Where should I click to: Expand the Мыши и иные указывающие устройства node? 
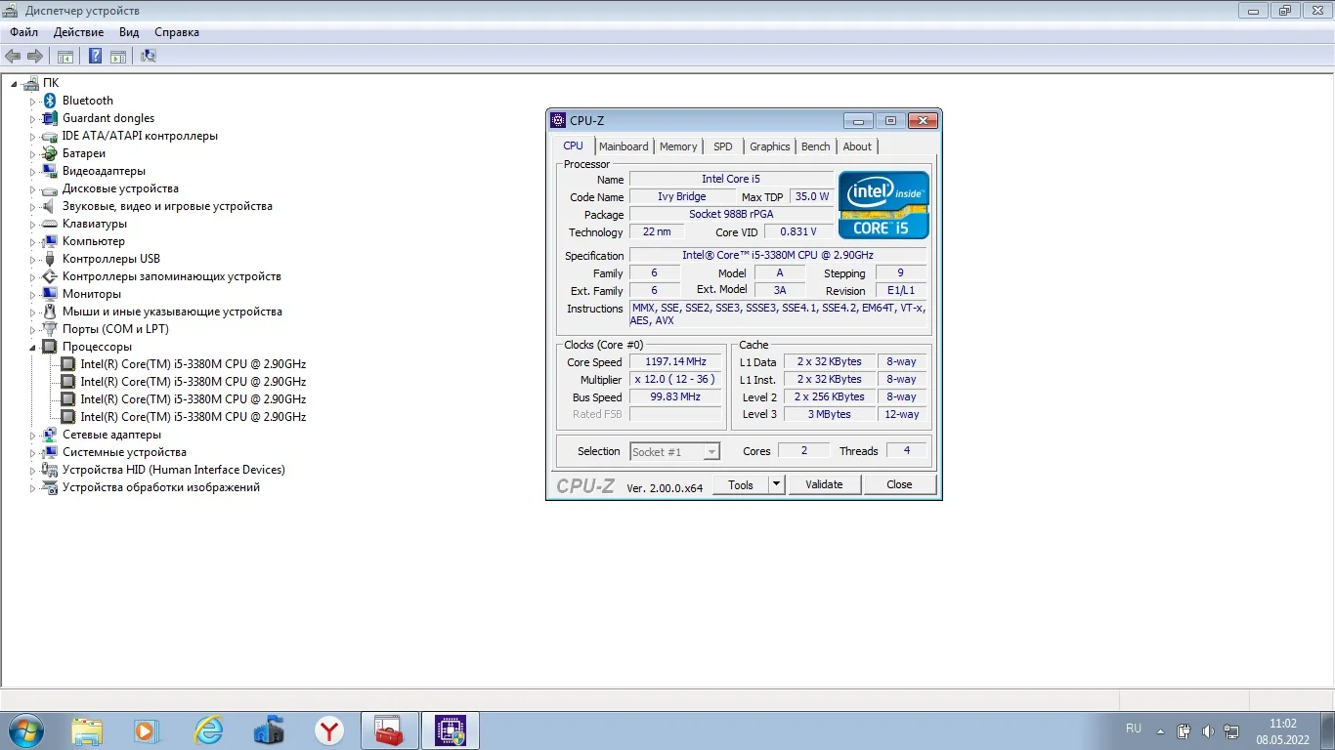click(x=32, y=312)
